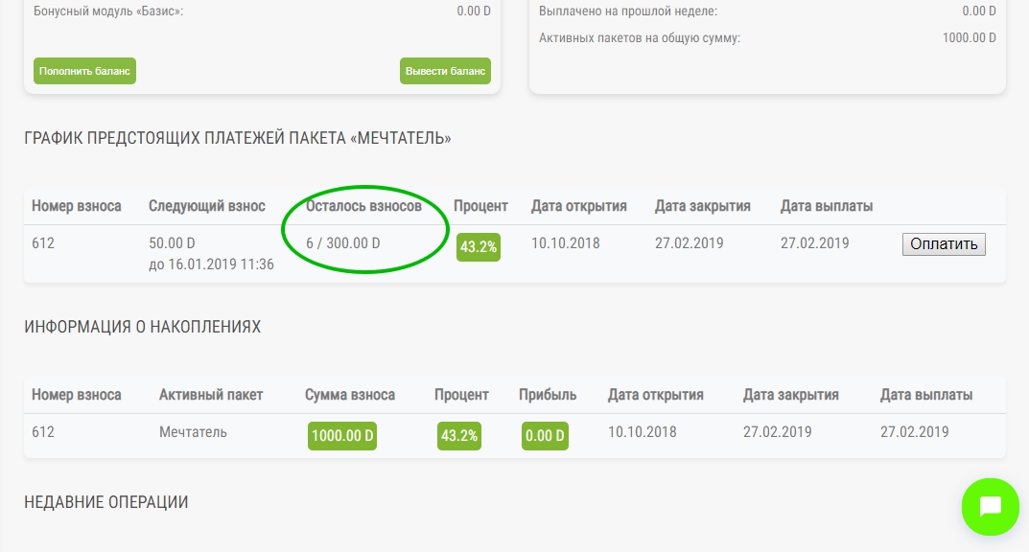
Task: Click installment number 612 in savings table
Action: [42, 432]
